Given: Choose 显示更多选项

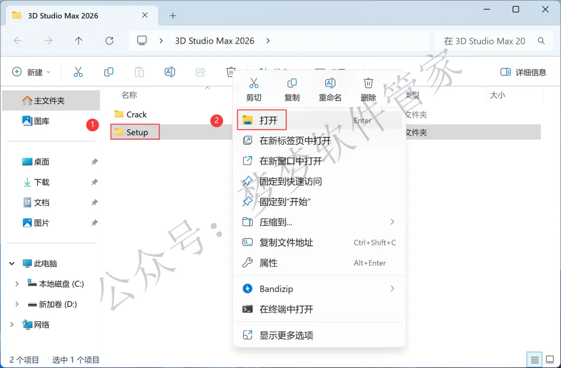Looking at the screenshot, I should pos(318,335).
